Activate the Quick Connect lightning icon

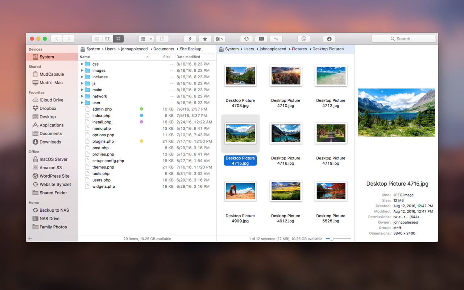coord(190,39)
